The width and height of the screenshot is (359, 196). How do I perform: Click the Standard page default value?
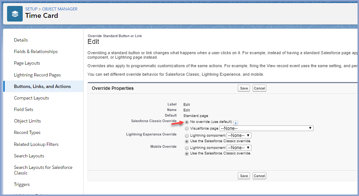(x=196, y=115)
